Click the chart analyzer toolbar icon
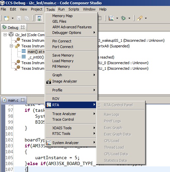 pyautogui.click(x=111, y=18)
